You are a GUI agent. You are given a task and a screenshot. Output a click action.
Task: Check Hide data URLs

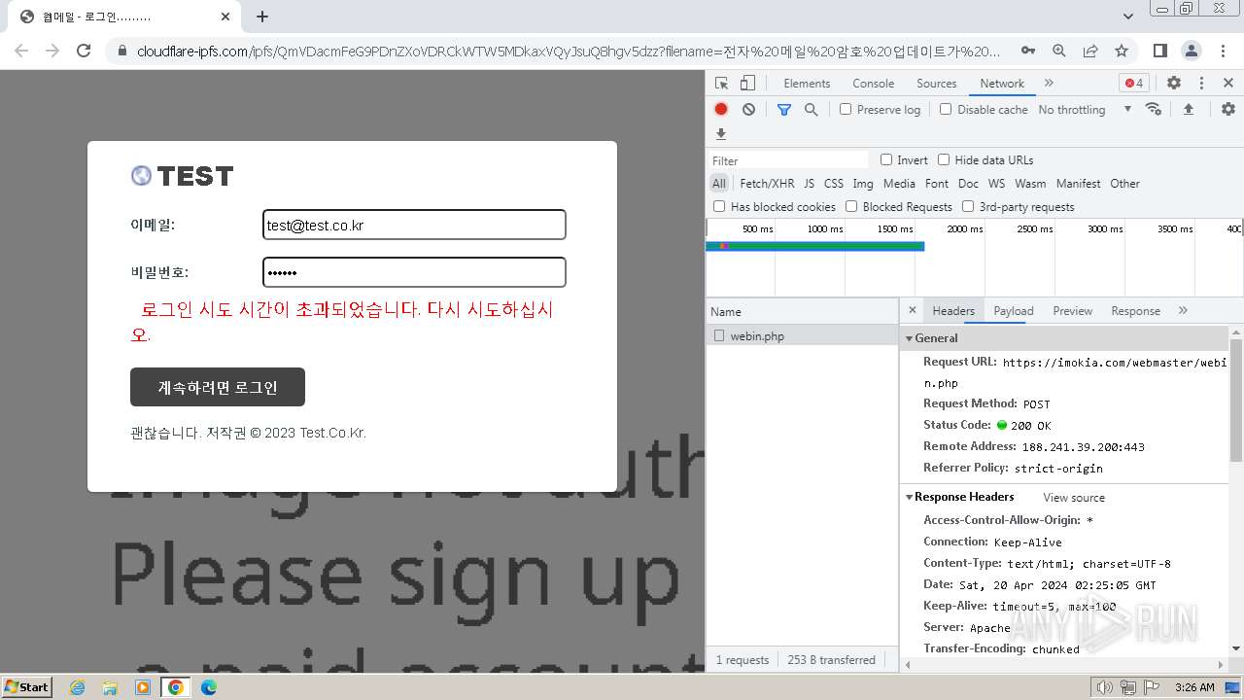click(944, 159)
